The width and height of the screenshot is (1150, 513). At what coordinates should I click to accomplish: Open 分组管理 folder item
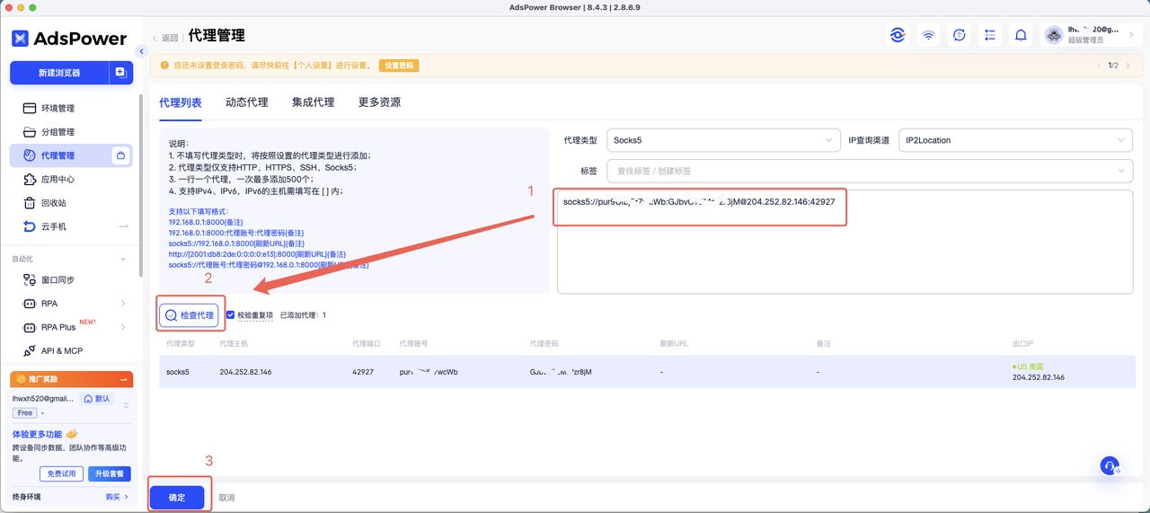point(57,132)
